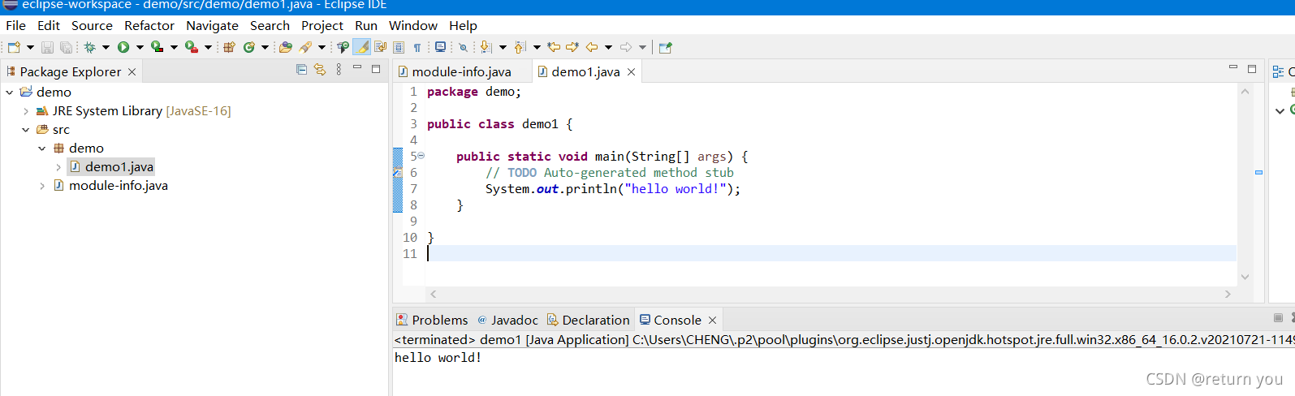Click the New Java Package icon

coord(230,47)
